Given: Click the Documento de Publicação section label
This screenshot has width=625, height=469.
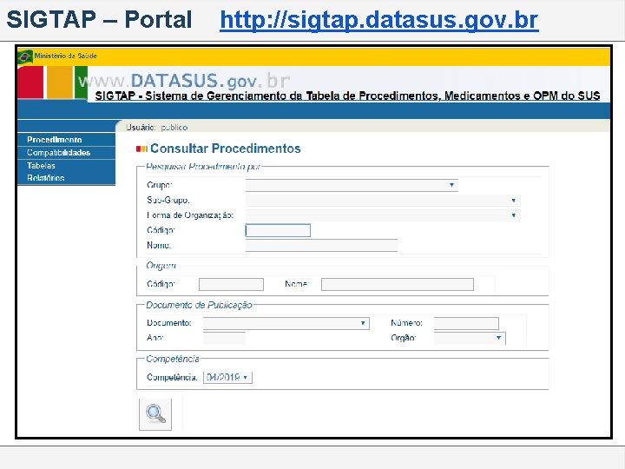Looking at the screenshot, I should tap(199, 305).
